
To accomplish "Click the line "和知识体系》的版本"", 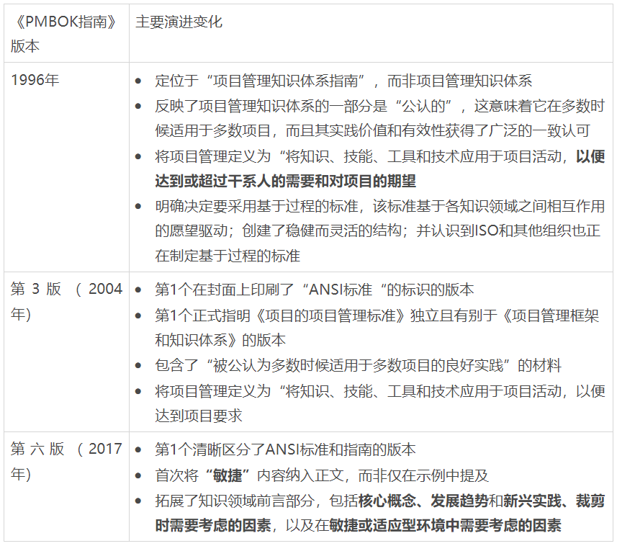I will tap(220, 340).
